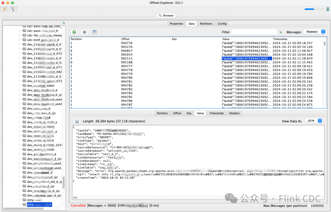Click topic icon of the mdtrt topic

(24, 85)
